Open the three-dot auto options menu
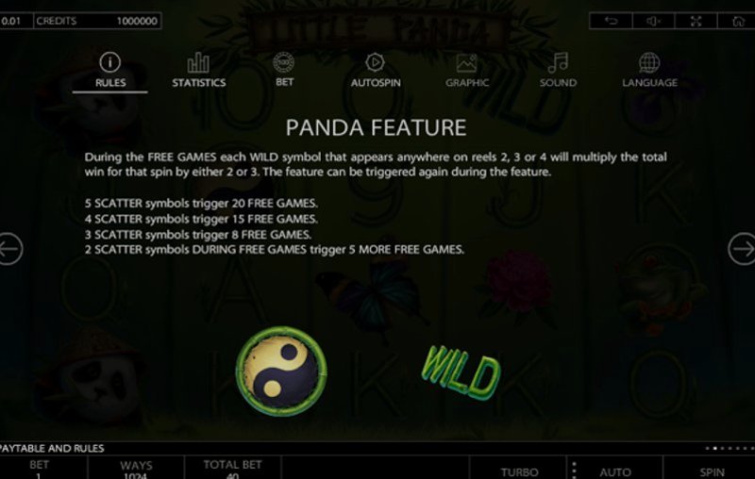Screen dimensions: 755x479 [x=574, y=470]
